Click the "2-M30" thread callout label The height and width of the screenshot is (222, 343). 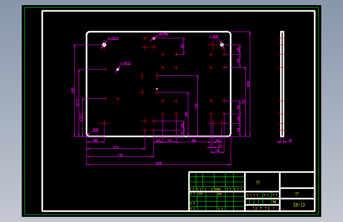(214, 36)
